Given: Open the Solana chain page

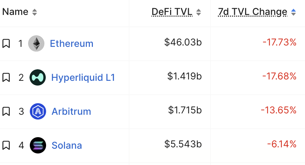Looking at the screenshot, I should click(67, 145).
